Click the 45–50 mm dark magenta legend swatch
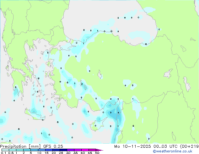 point(92,150)
